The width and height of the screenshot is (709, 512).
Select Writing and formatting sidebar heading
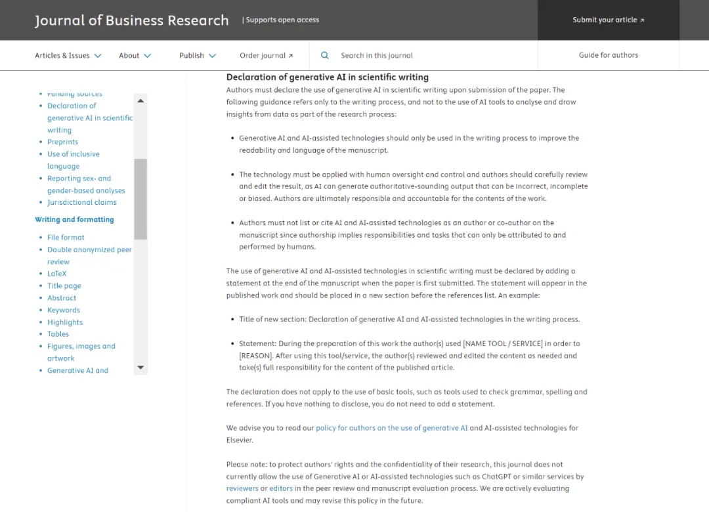click(74, 219)
